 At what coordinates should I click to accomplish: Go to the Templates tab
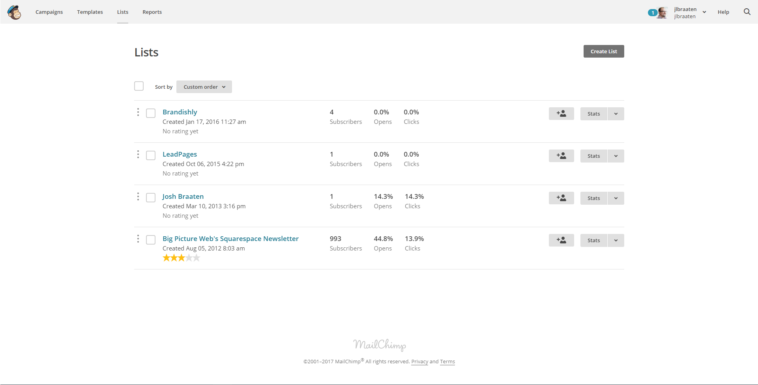90,12
